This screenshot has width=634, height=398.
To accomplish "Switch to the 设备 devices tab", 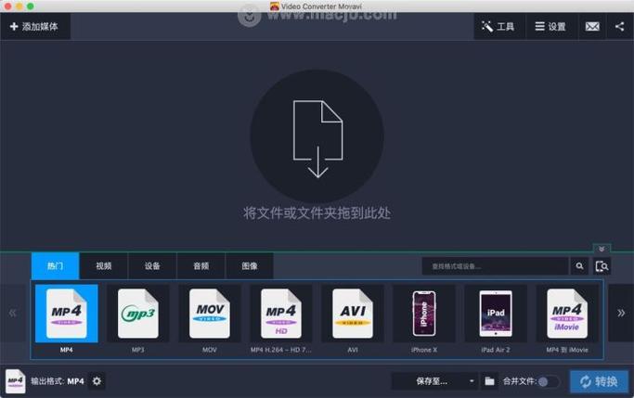I will tap(152, 266).
